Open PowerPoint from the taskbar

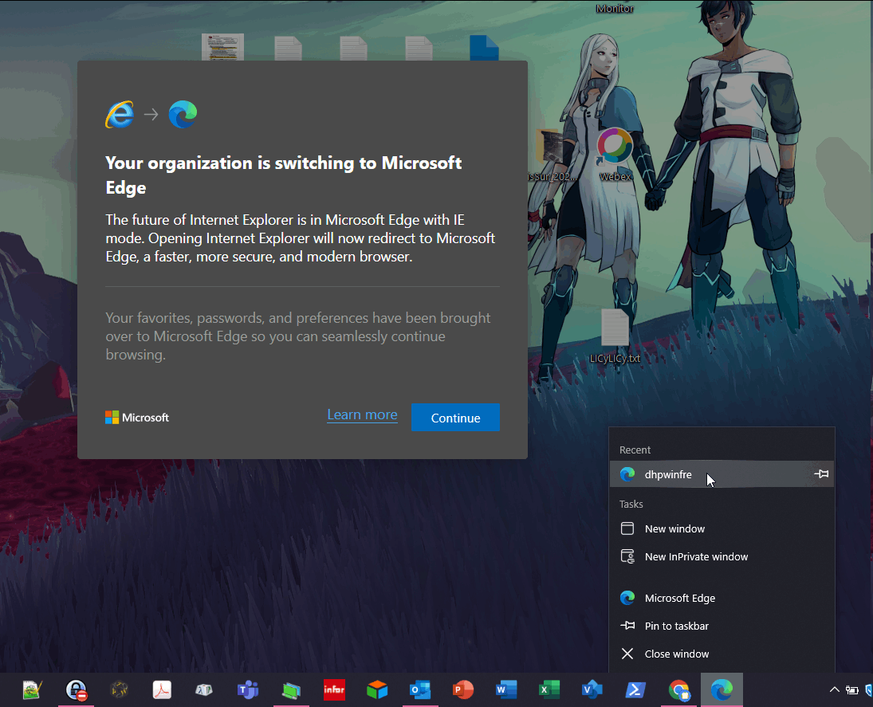pyautogui.click(x=463, y=690)
